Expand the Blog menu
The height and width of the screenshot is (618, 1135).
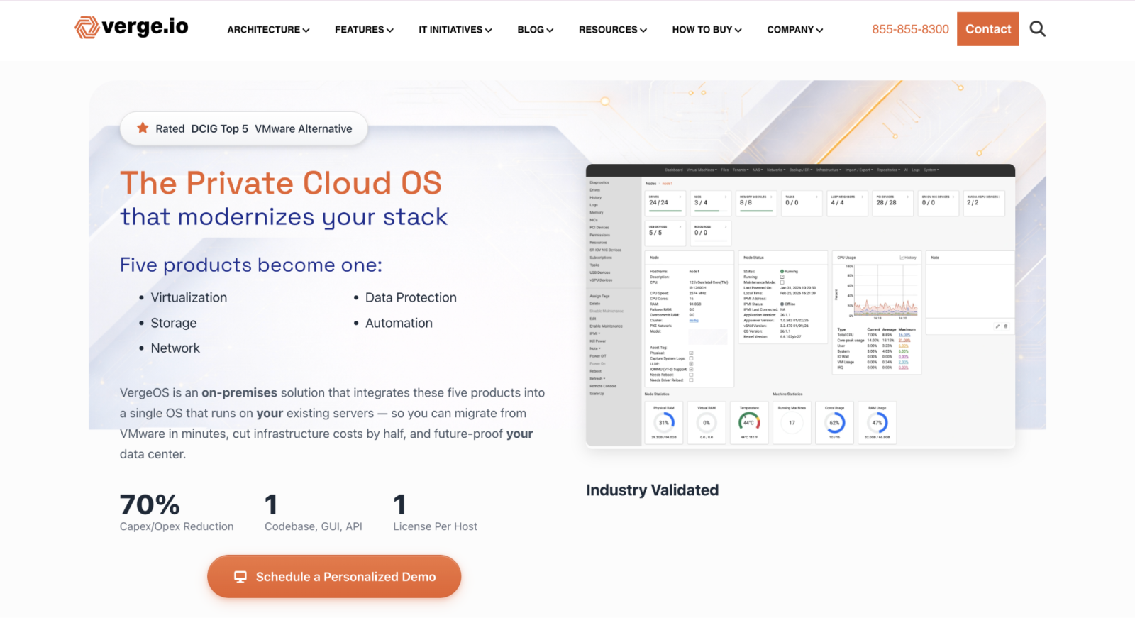pyautogui.click(x=535, y=30)
